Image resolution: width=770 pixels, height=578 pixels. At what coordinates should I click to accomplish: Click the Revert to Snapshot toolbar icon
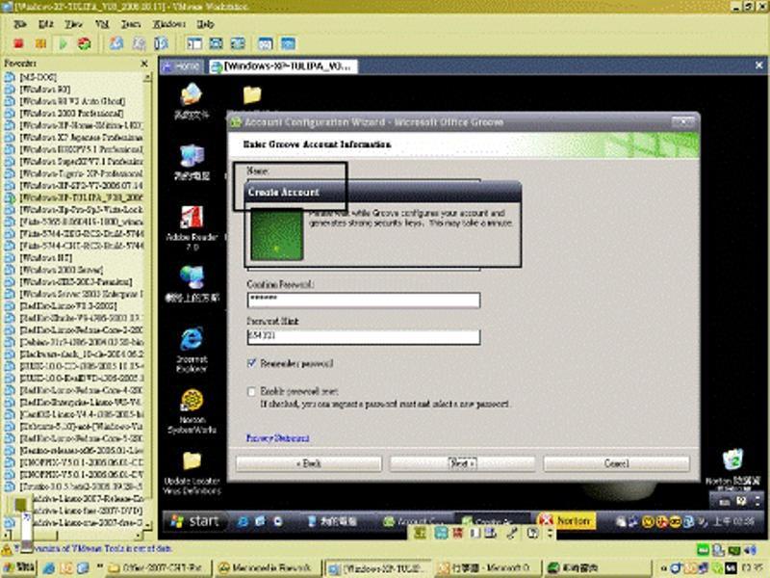pos(139,43)
